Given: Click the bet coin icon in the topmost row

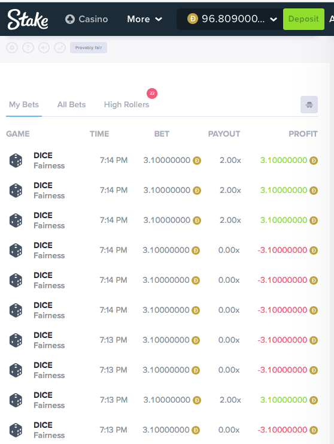Looking at the screenshot, I should (197, 161).
